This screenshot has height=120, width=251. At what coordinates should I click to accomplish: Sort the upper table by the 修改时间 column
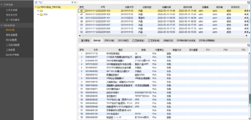tap(188, 7)
